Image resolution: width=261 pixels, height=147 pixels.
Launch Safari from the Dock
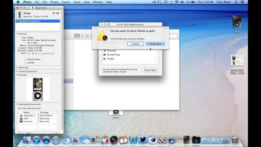click(x=56, y=140)
